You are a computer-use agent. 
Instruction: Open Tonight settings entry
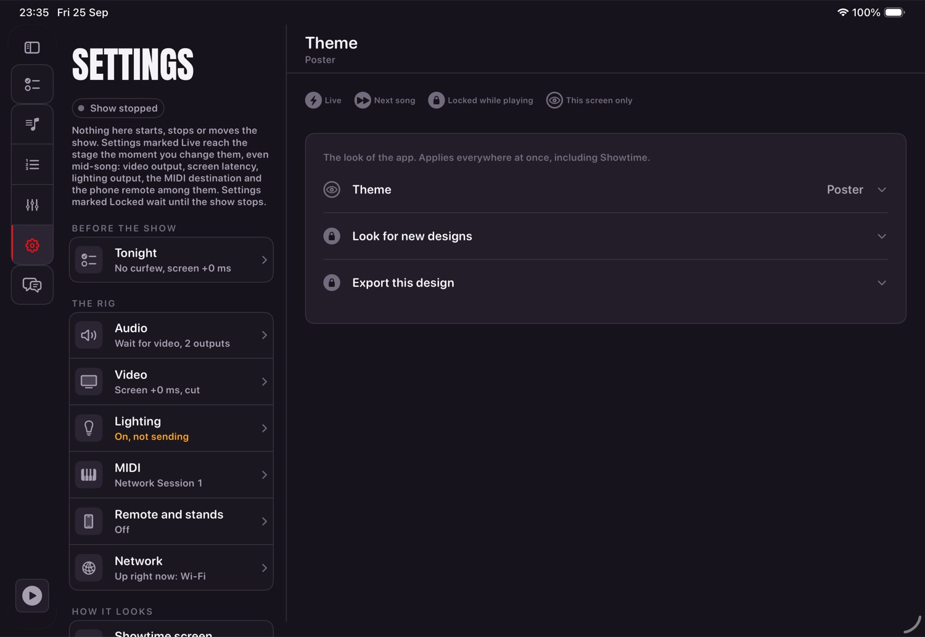coord(171,260)
